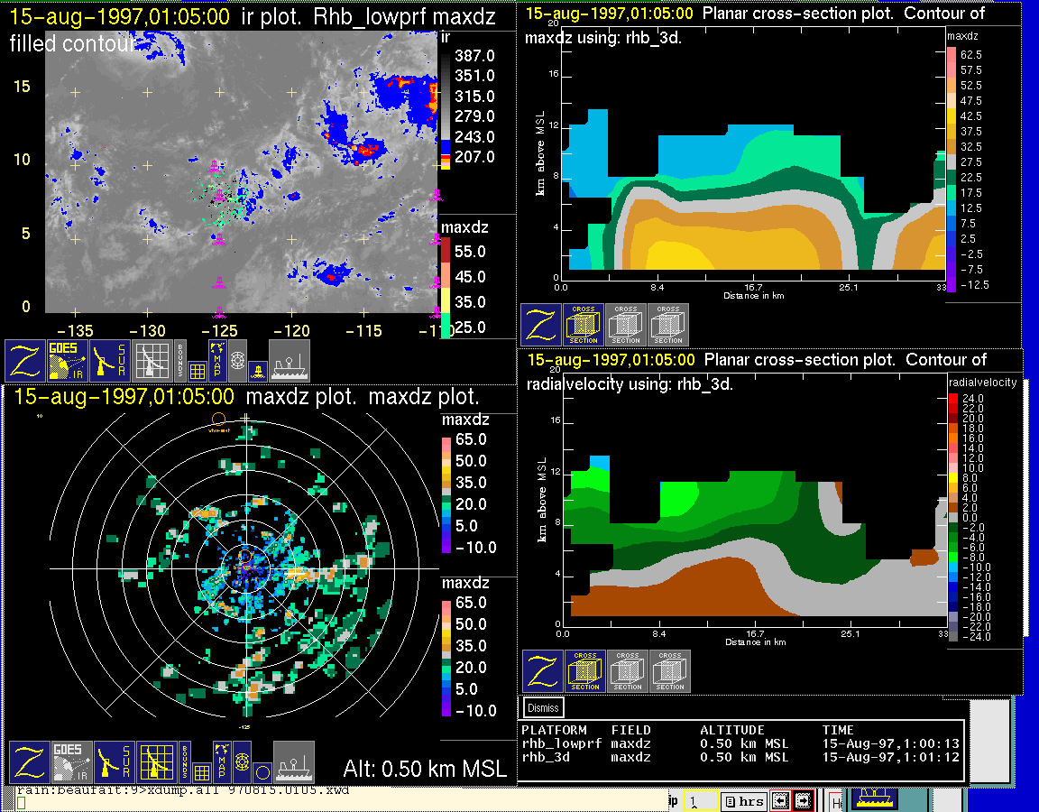This screenshot has height=812, width=1039.
Task: Toggle grayed ship icon in IR plot window
Action: 290,360
